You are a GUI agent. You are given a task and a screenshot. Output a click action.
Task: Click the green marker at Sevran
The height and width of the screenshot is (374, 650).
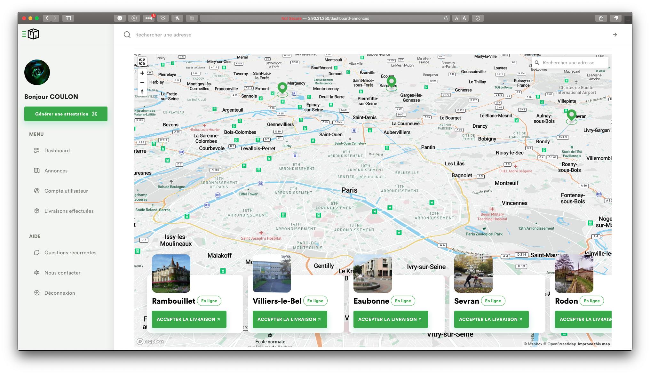pyautogui.click(x=571, y=115)
